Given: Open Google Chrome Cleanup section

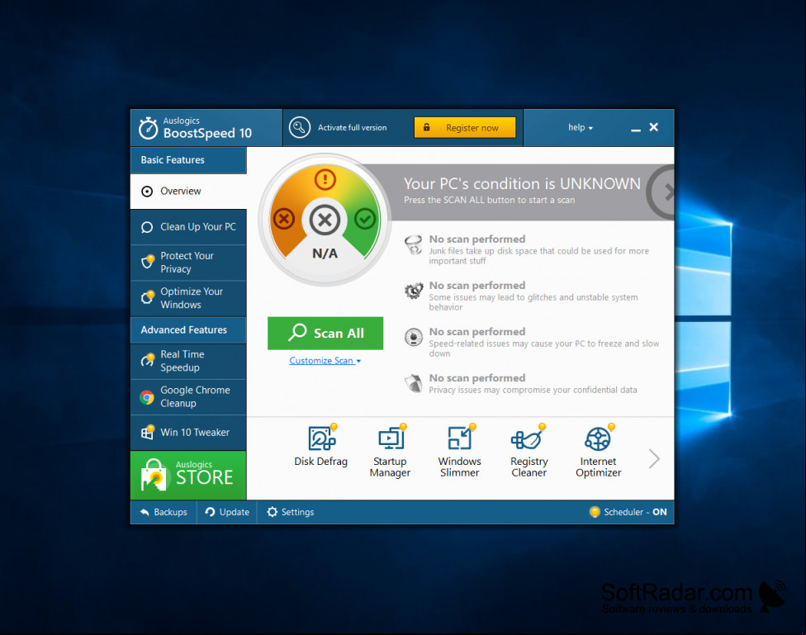Looking at the screenshot, I should click(x=188, y=396).
